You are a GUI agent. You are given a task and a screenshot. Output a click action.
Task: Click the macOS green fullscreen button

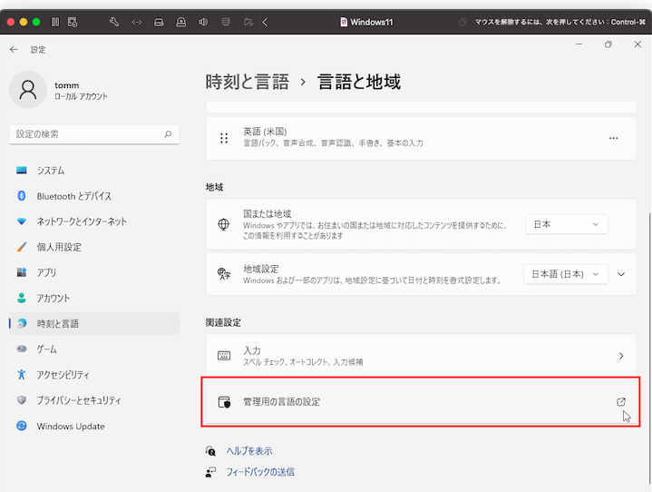[36, 22]
